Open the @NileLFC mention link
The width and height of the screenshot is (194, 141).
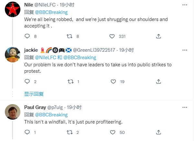45,58
